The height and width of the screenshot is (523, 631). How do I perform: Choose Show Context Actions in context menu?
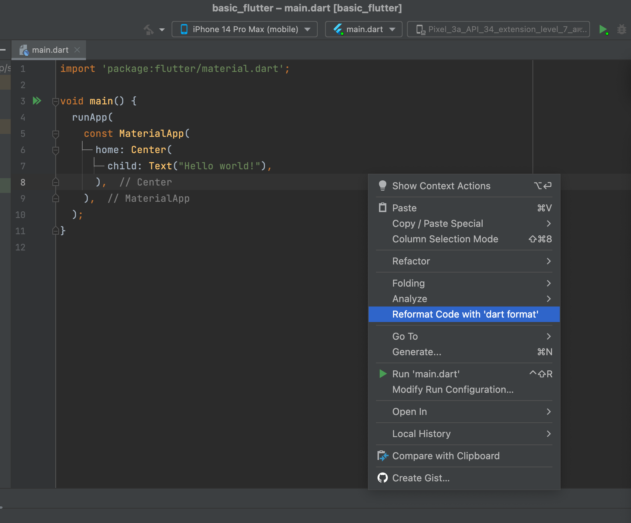pos(464,186)
